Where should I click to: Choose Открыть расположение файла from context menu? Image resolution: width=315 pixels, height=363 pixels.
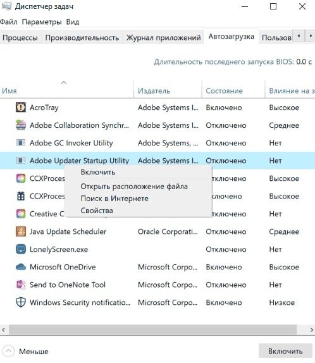click(x=134, y=187)
